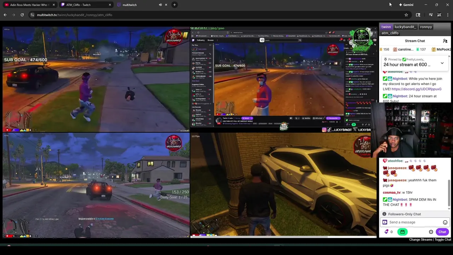This screenshot has height=255, width=453.
Task: Switch chat to the atm_cliffo tab
Action: pyautogui.click(x=390, y=33)
